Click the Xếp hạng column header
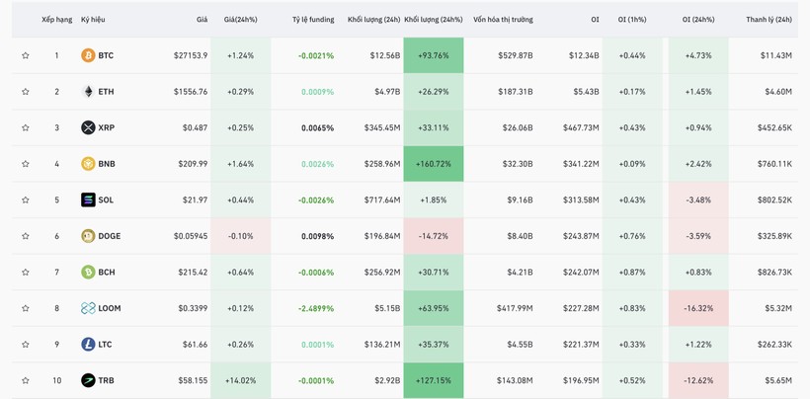The height and width of the screenshot is (399, 810). tap(56, 20)
